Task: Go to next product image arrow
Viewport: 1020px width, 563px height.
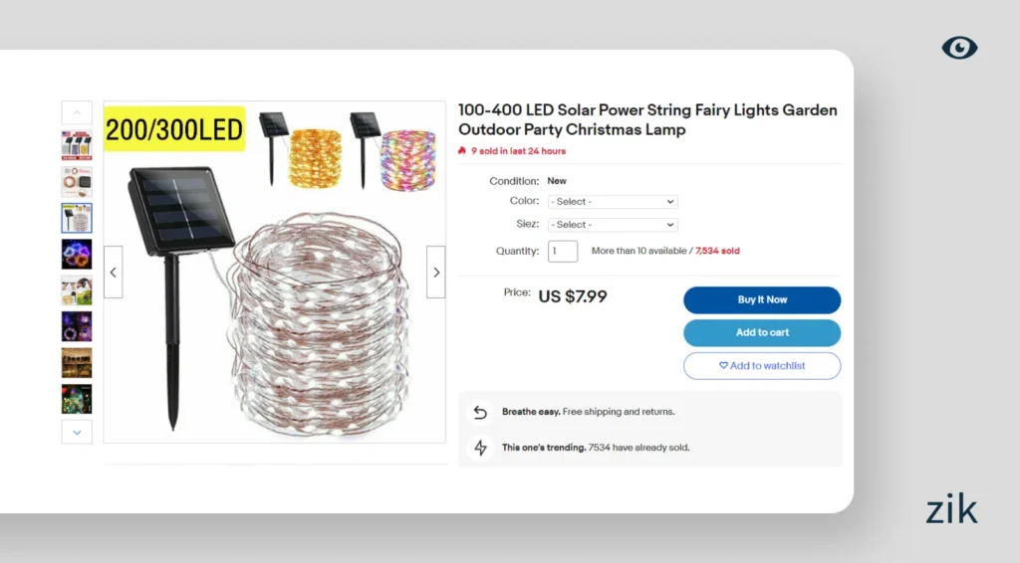Action: pos(435,272)
